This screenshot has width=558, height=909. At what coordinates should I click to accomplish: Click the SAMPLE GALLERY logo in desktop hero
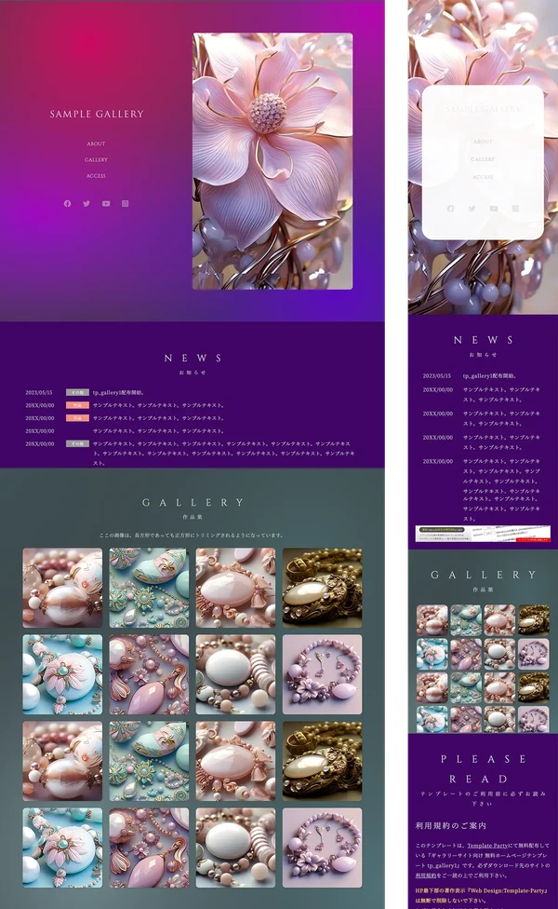pyautogui.click(x=97, y=115)
